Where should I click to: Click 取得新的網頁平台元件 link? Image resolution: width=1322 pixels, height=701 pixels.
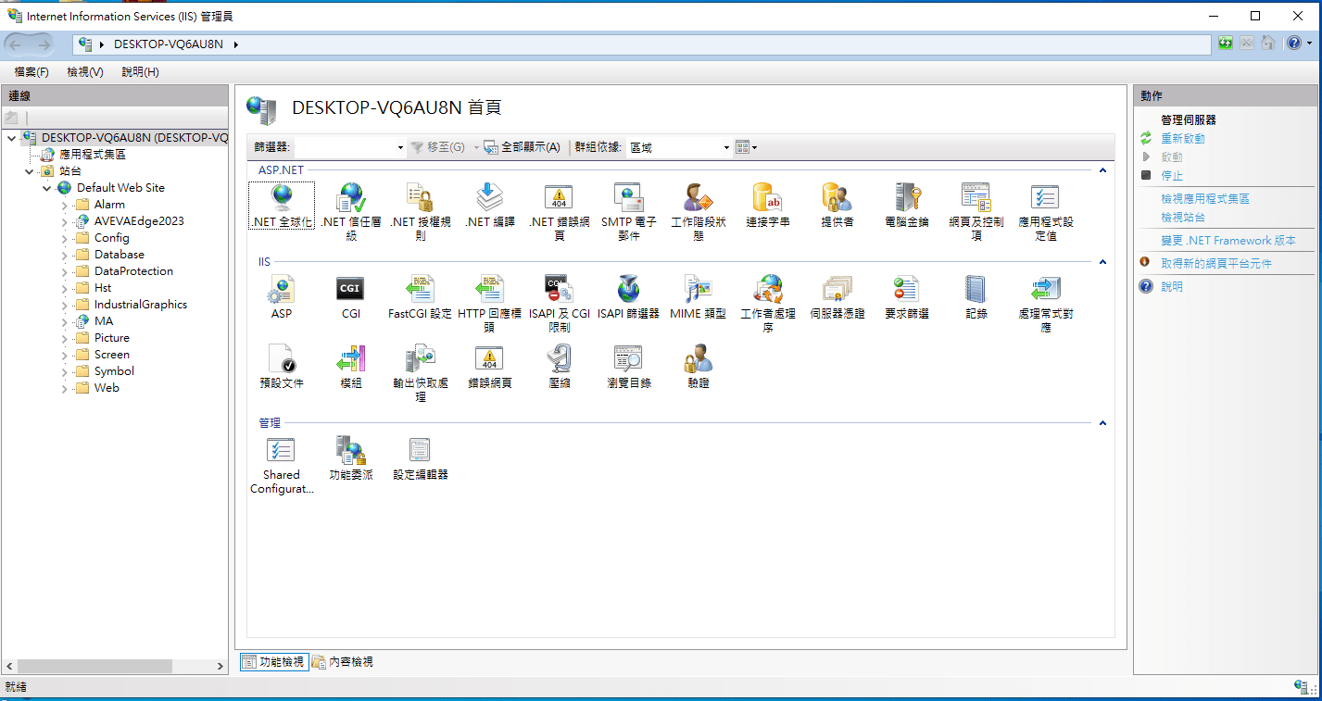click(x=1216, y=263)
